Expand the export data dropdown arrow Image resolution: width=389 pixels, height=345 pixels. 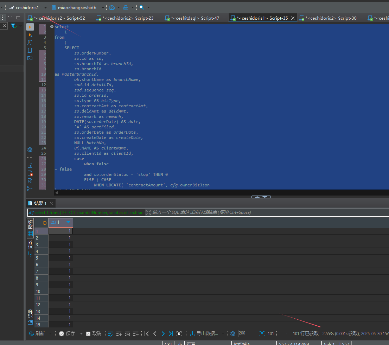(x=223, y=334)
